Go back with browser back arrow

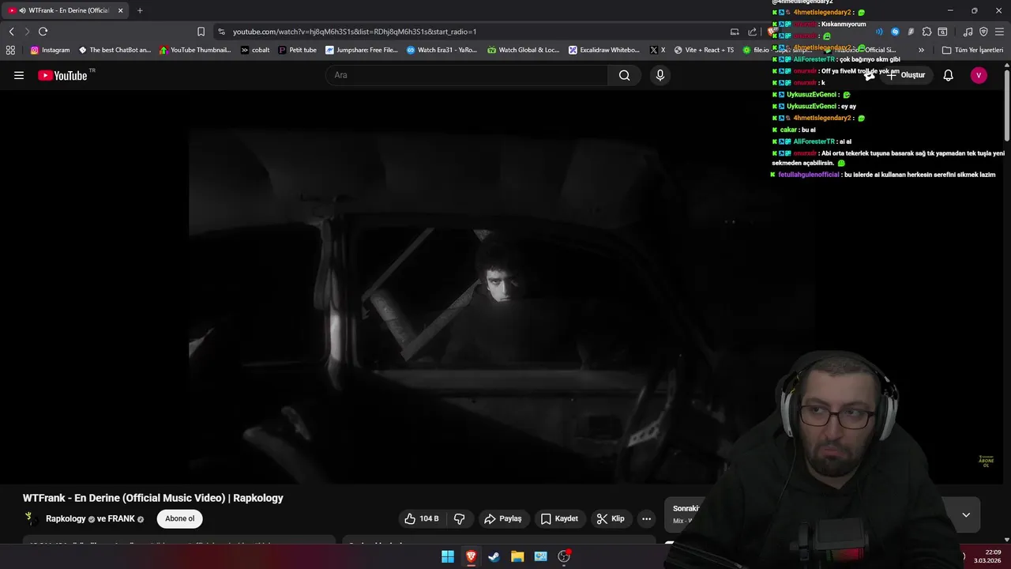point(11,32)
